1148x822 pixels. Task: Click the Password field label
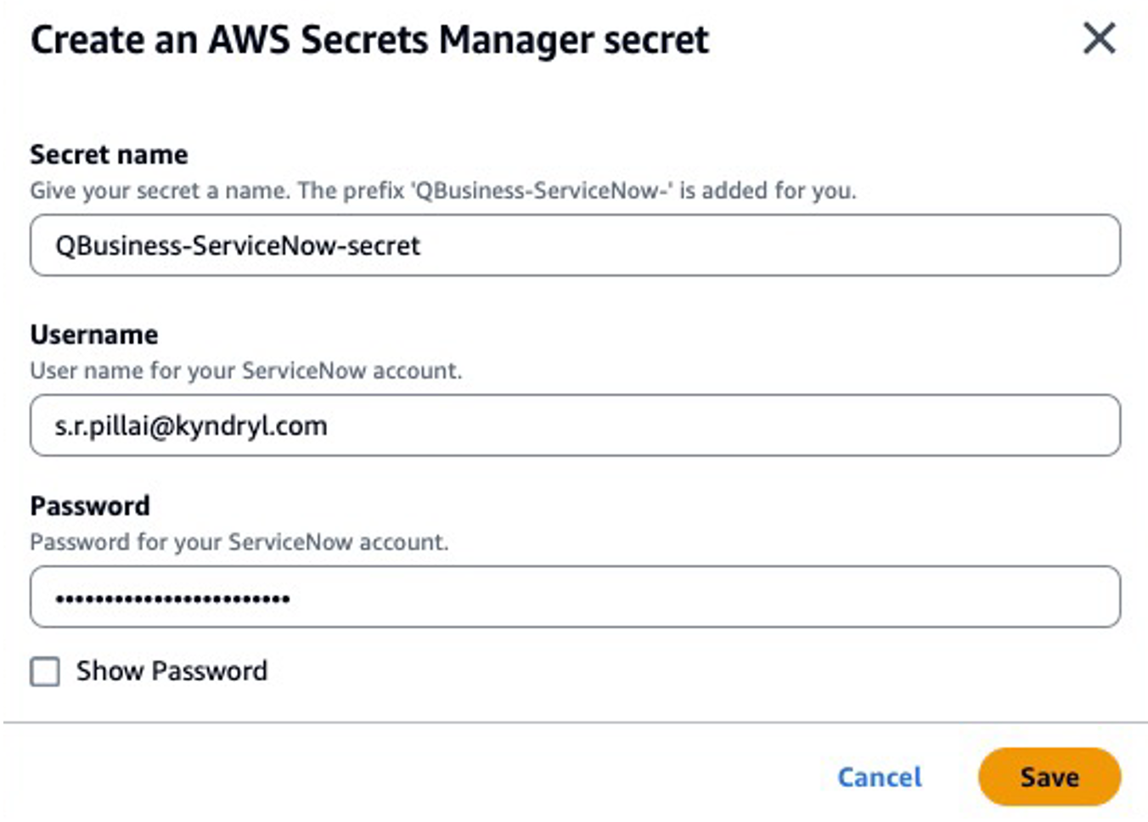tap(90, 506)
